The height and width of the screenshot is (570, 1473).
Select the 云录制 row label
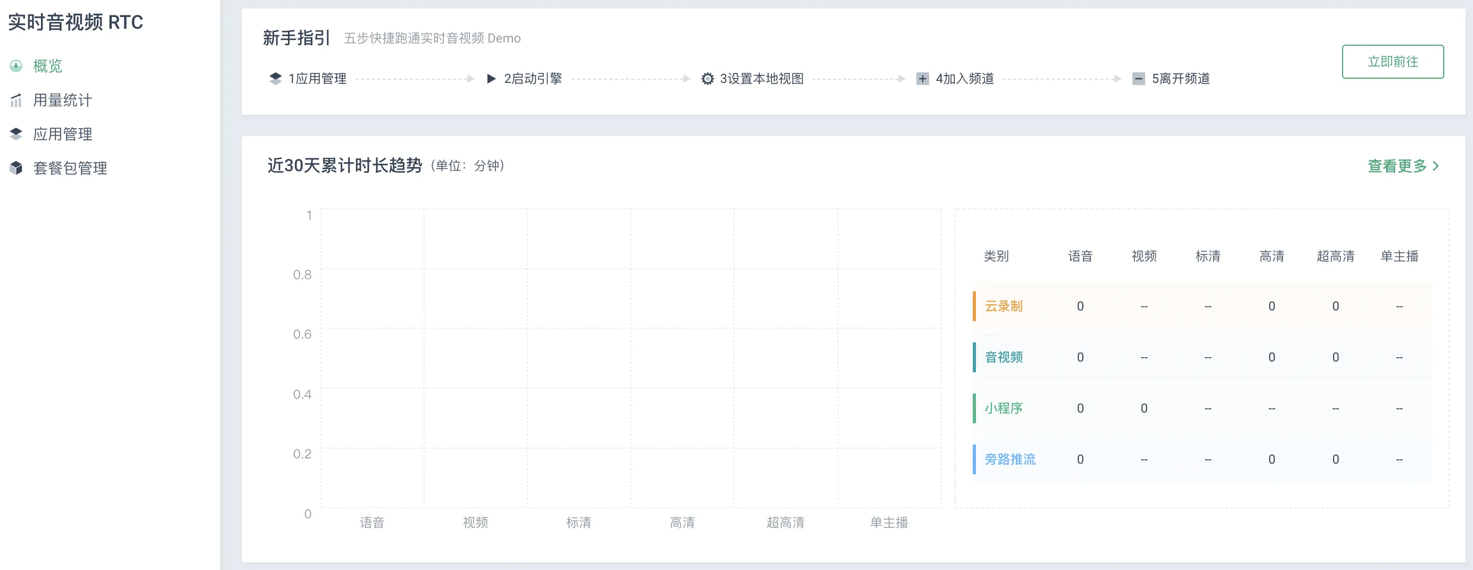[x=1004, y=306]
